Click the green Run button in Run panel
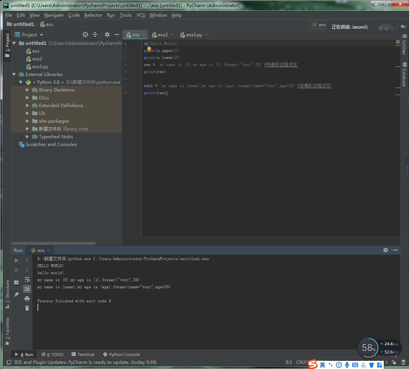Image resolution: width=409 pixels, height=369 pixels. tap(16, 260)
